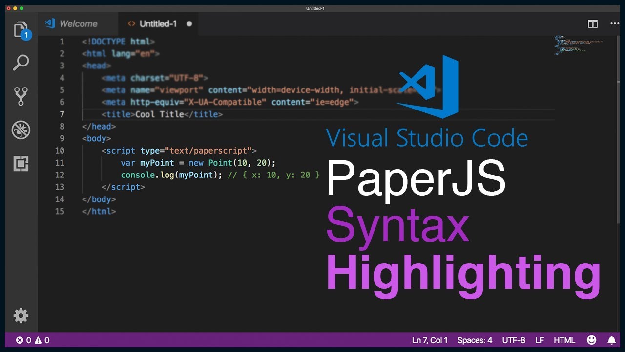Click the error count icon
625x352 pixels.
point(20,340)
